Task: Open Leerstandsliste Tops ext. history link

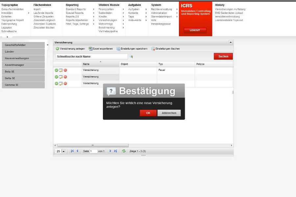Action: tap(229, 20)
